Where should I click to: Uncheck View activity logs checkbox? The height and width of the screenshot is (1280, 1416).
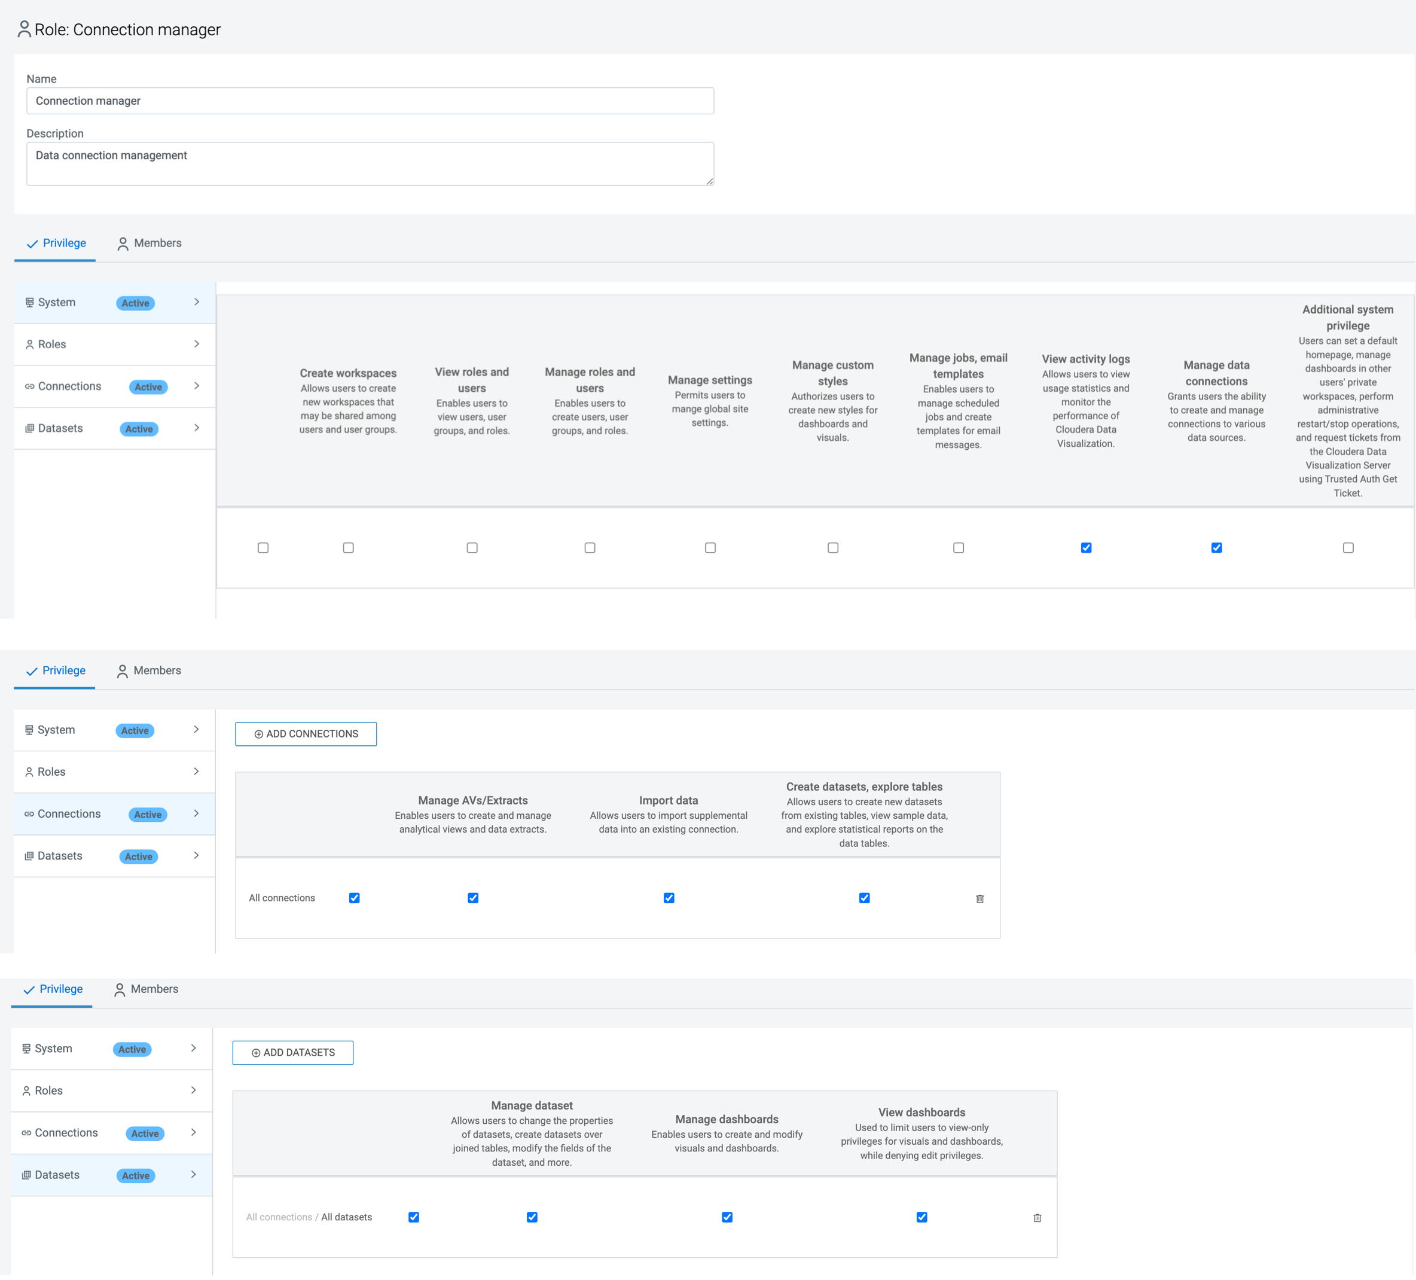pyautogui.click(x=1086, y=547)
